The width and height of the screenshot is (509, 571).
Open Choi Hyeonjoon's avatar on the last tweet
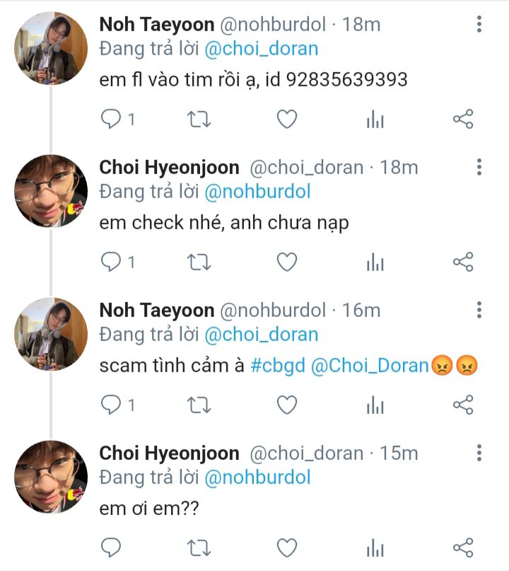point(51,477)
